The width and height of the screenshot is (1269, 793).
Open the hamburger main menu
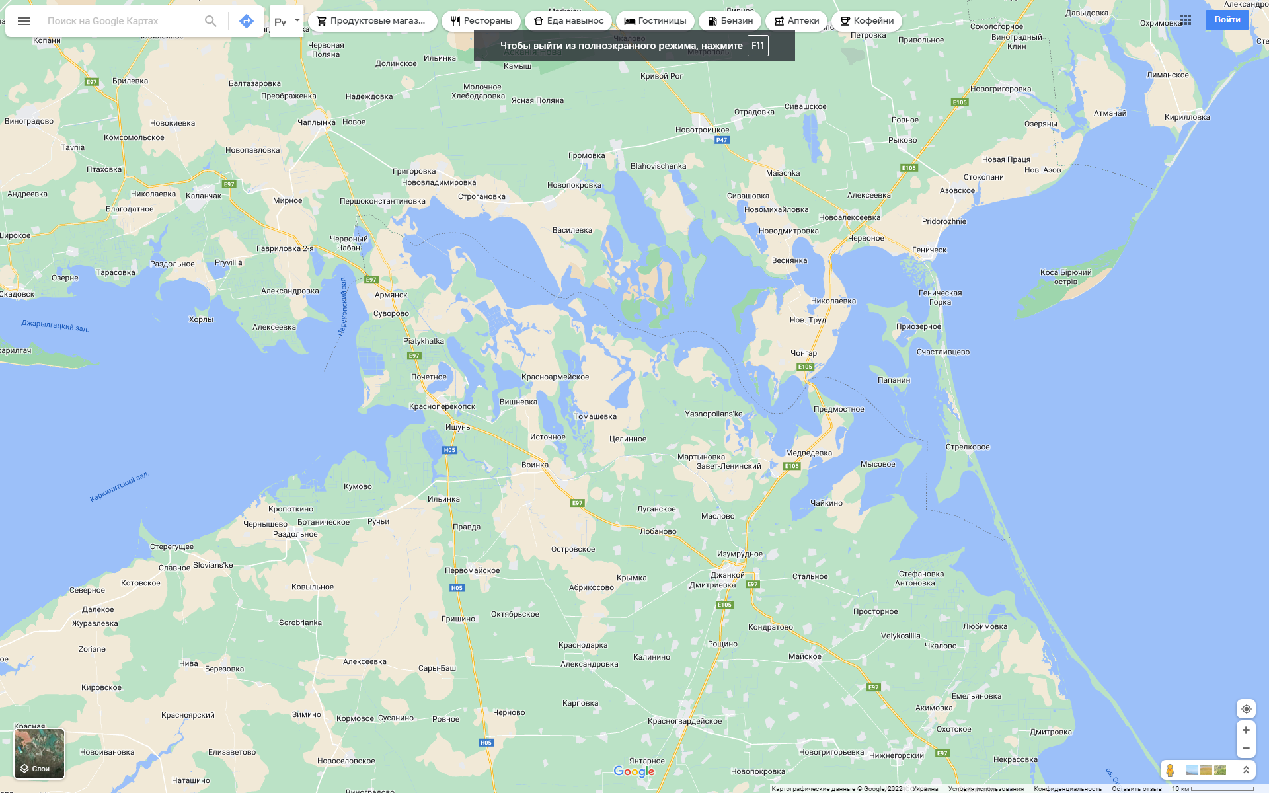(24, 21)
